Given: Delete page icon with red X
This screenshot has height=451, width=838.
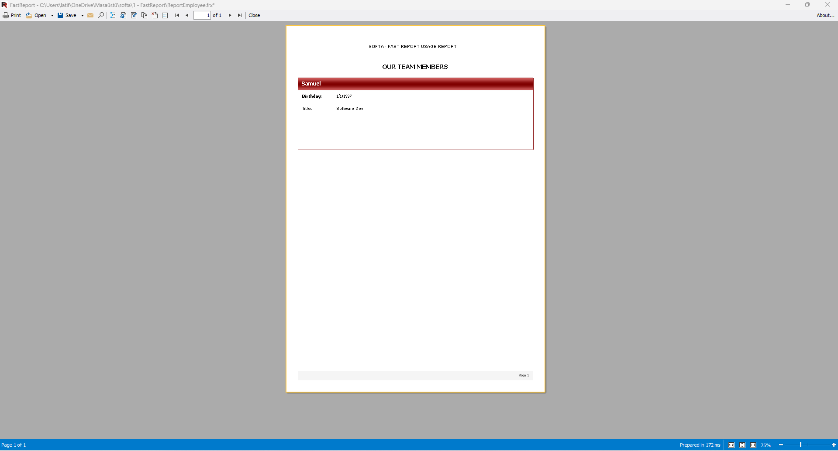Looking at the screenshot, I should (x=155, y=15).
